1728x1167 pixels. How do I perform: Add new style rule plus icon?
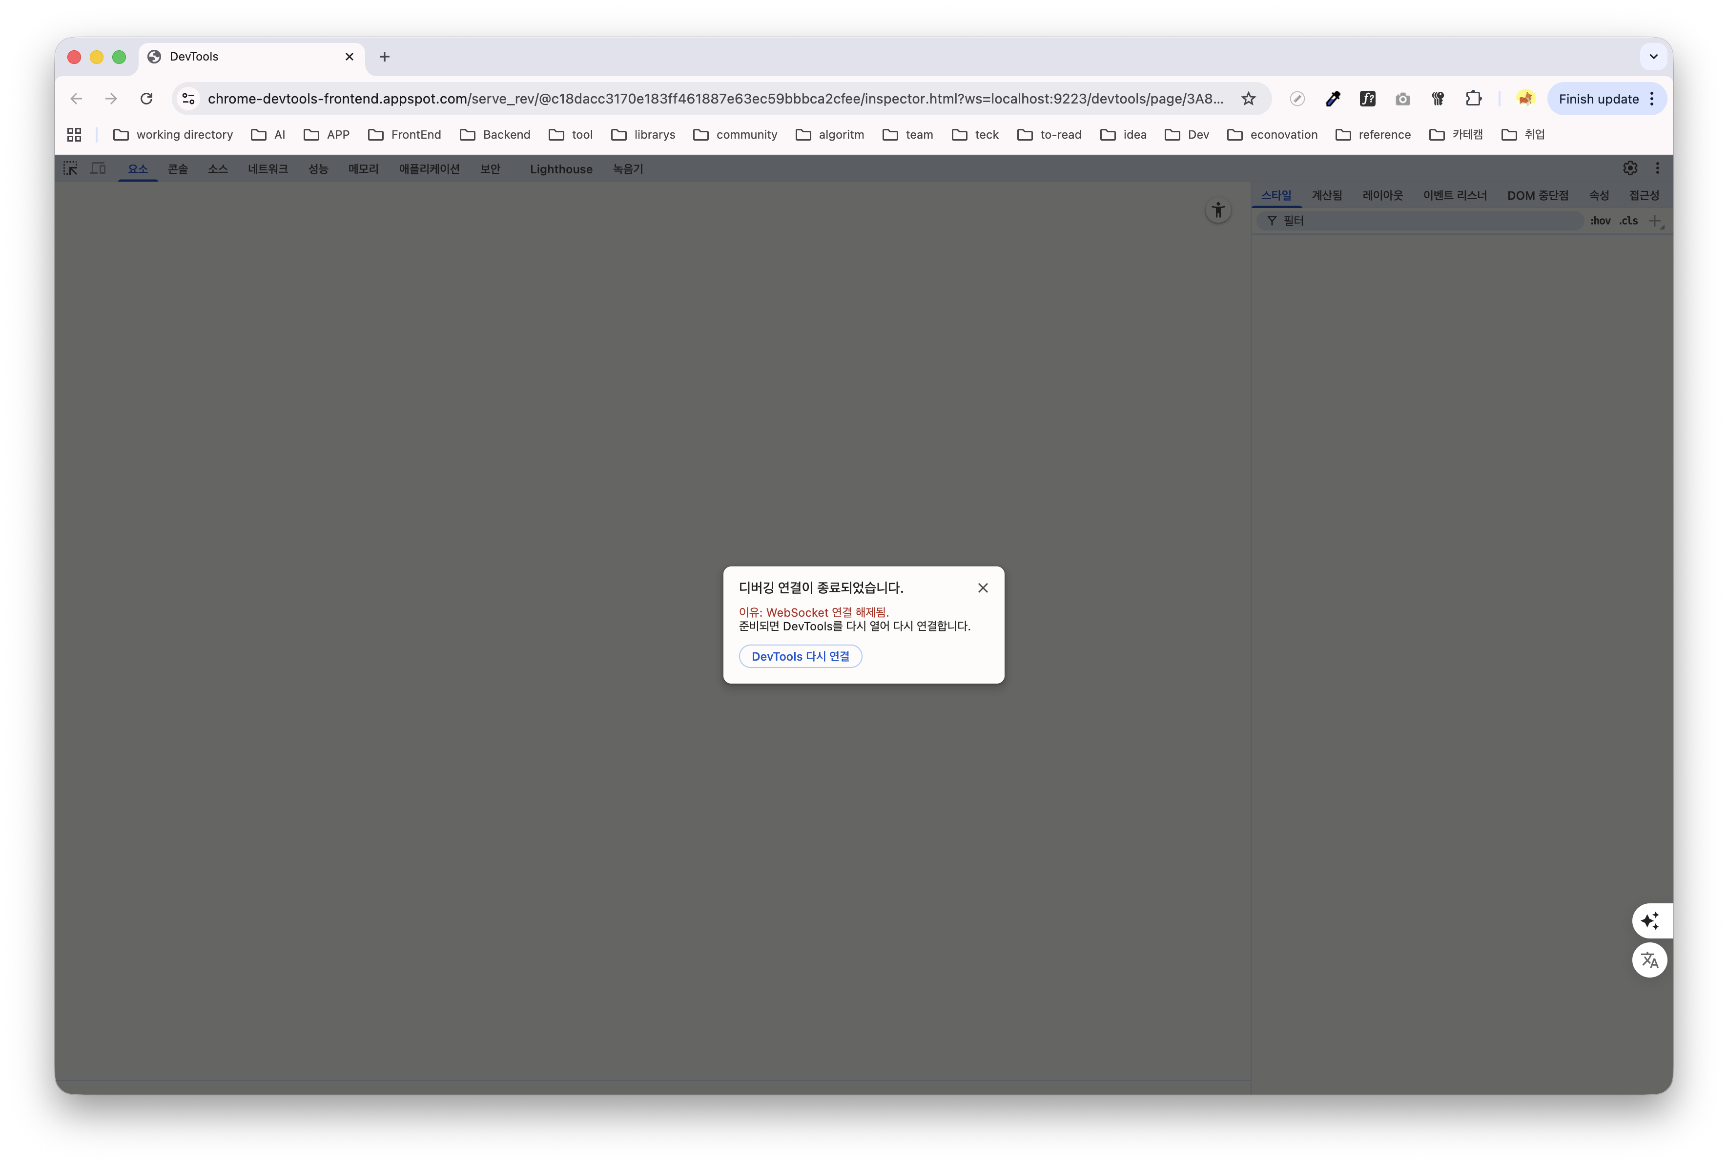(x=1654, y=221)
